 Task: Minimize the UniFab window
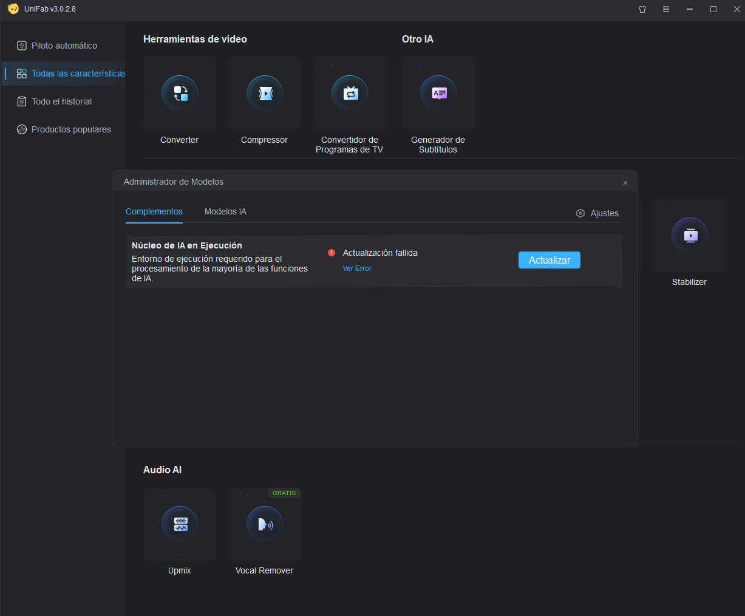pyautogui.click(x=690, y=9)
